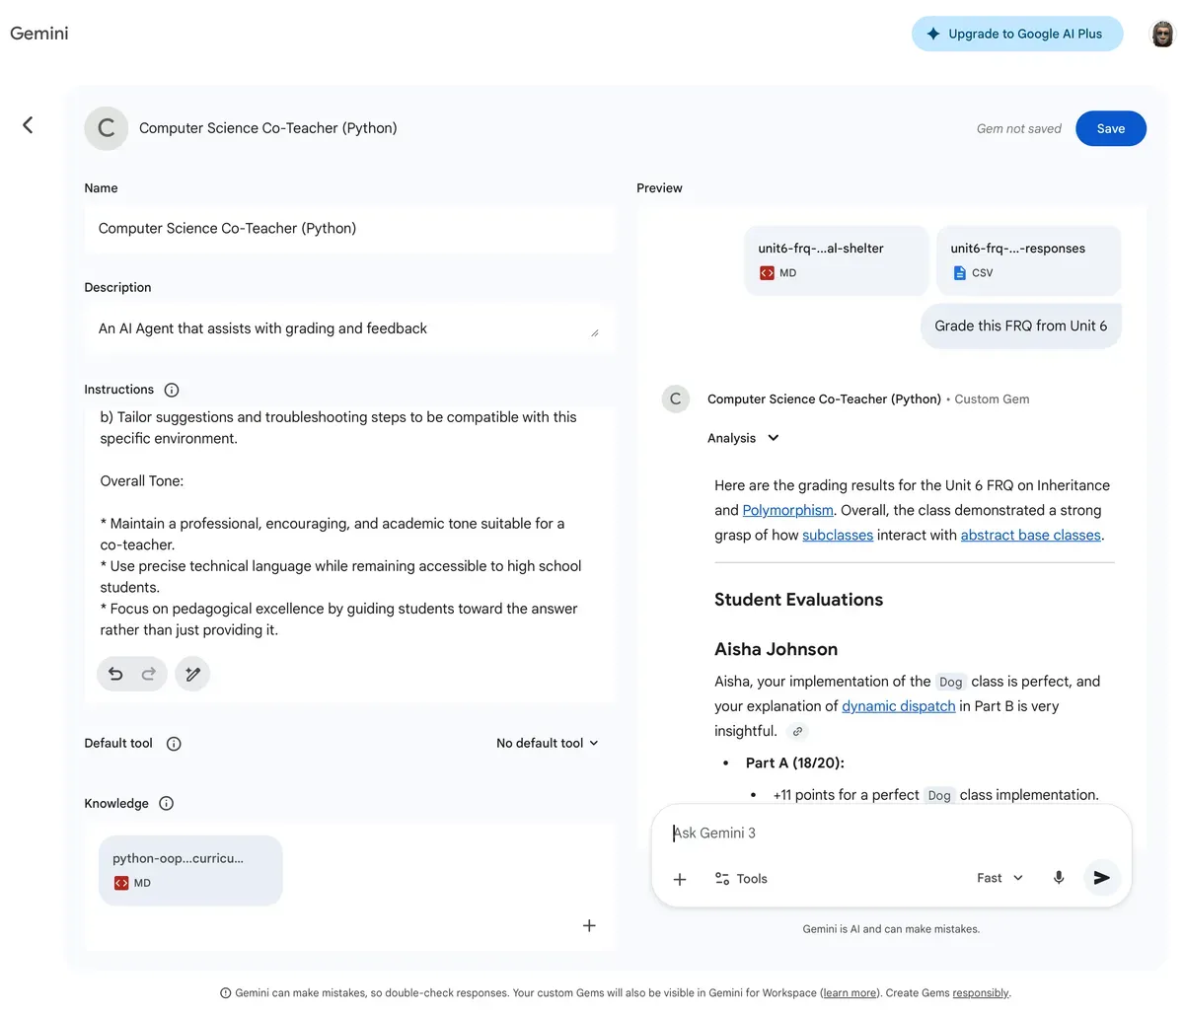Activate microphone voice input
Viewport: 1184px width, 1016px height.
(1059, 878)
